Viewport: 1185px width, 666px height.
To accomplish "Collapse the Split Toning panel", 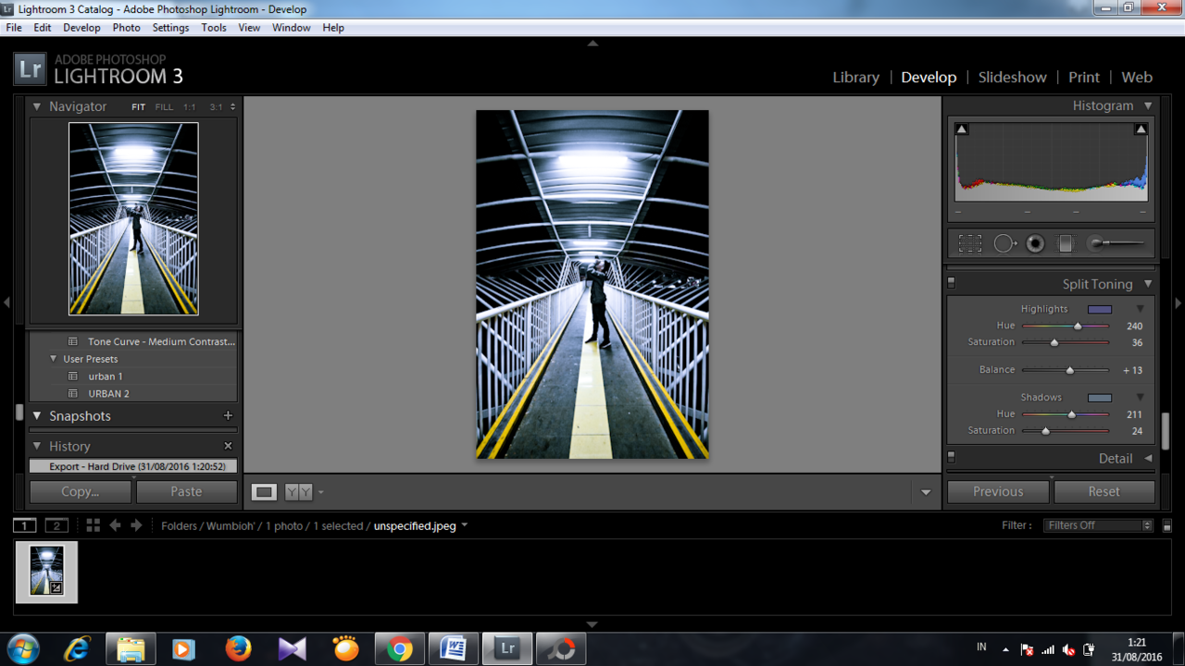I will 1148,284.
